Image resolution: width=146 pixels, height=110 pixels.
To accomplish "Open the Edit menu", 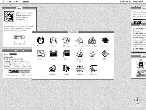I will tap(16, 2).
